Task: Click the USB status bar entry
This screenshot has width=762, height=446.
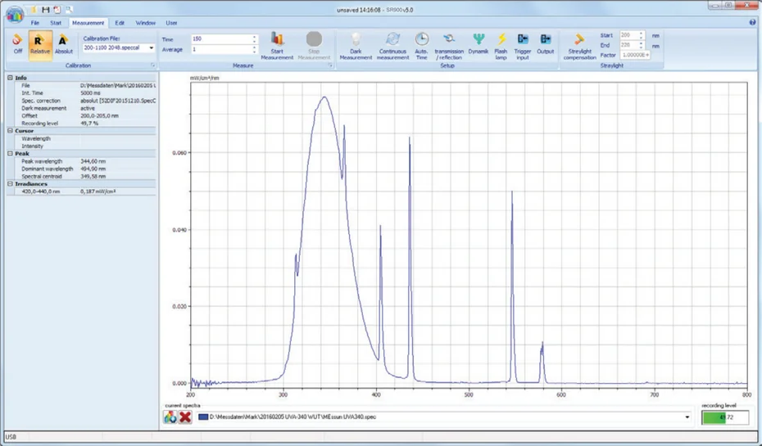Action: (11, 437)
